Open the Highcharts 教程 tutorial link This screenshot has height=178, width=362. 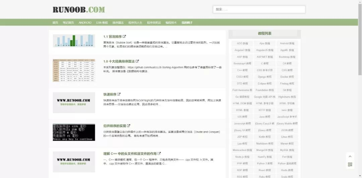point(287,97)
